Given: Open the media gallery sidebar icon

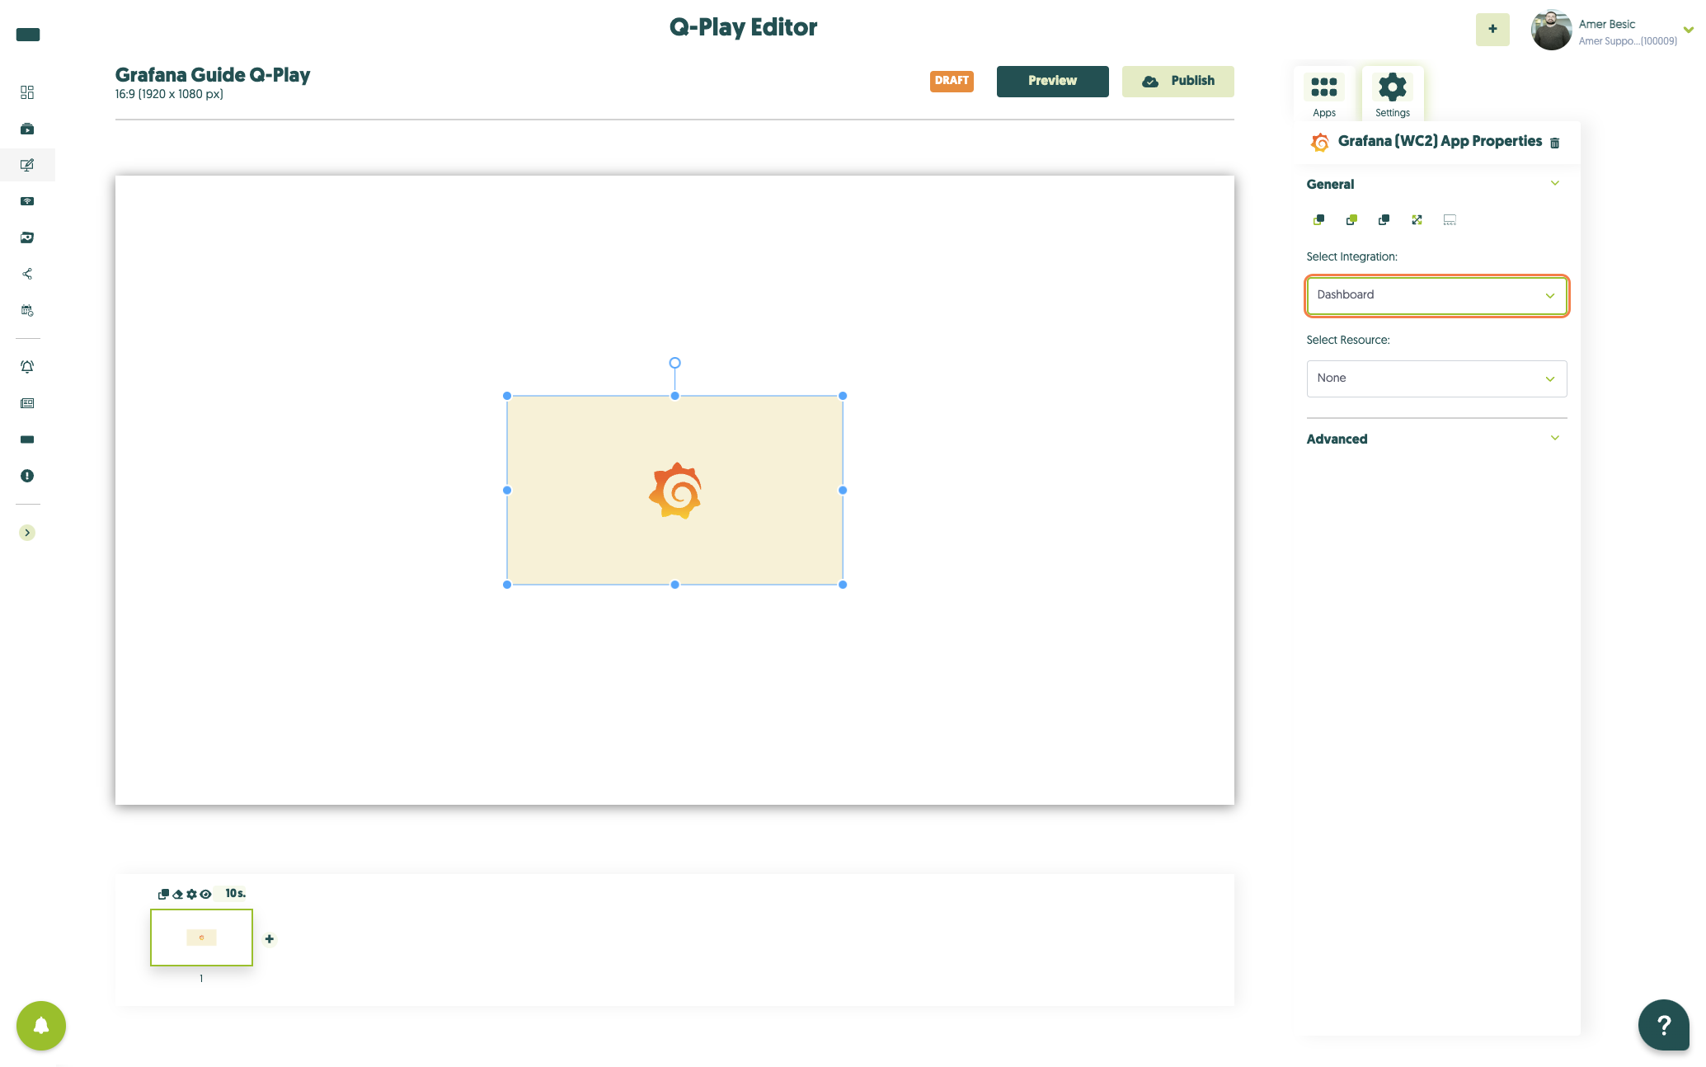Looking at the screenshot, I should pyautogui.click(x=27, y=237).
